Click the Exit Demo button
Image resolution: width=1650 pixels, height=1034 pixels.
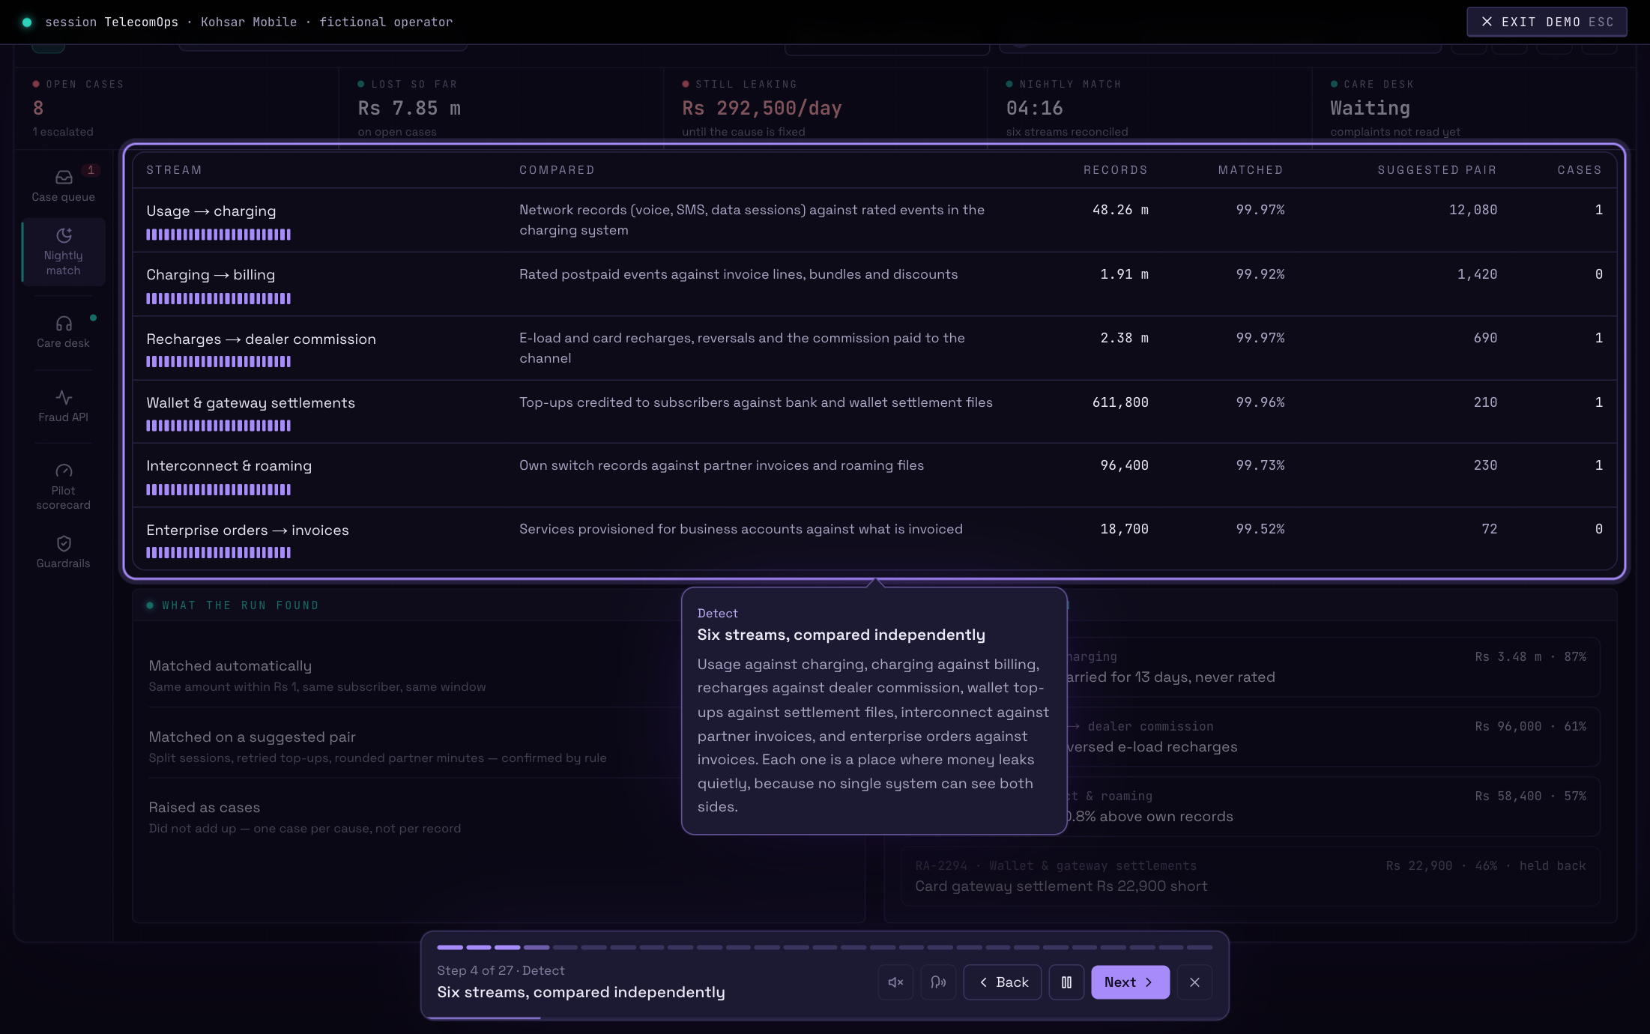pos(1547,22)
